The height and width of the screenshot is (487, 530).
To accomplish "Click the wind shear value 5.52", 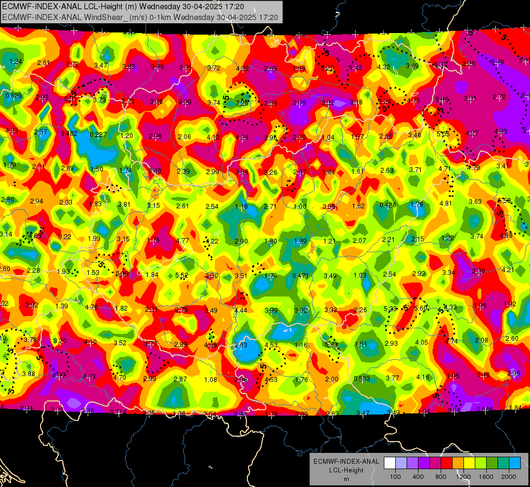I will [181, 275].
